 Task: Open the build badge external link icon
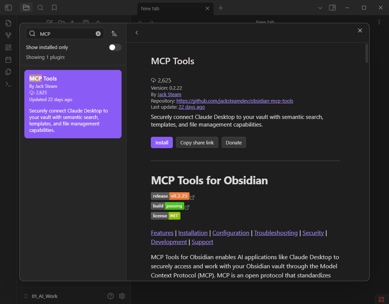(x=187, y=207)
